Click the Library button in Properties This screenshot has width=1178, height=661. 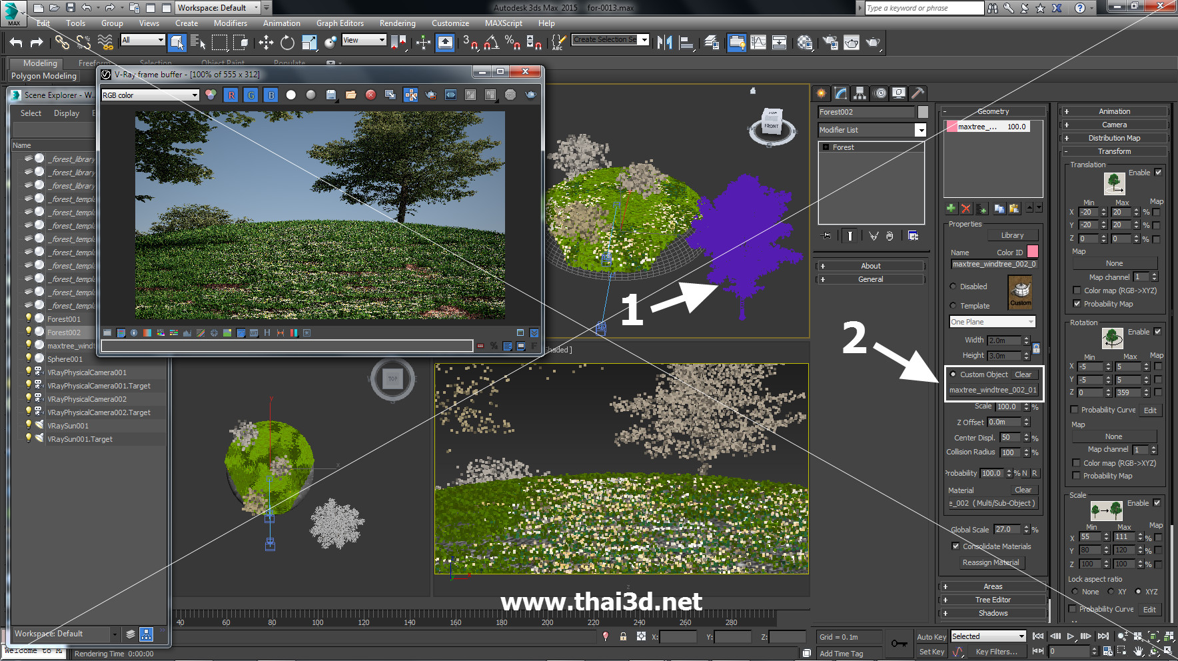1011,235
